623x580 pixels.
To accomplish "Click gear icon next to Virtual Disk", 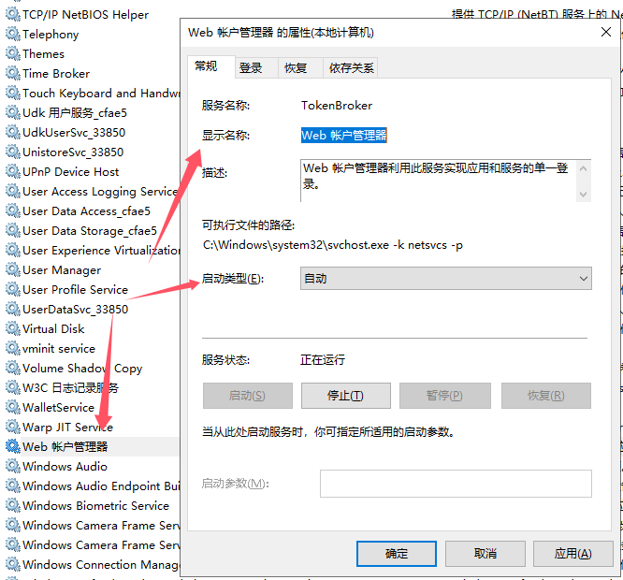I will click(12, 329).
